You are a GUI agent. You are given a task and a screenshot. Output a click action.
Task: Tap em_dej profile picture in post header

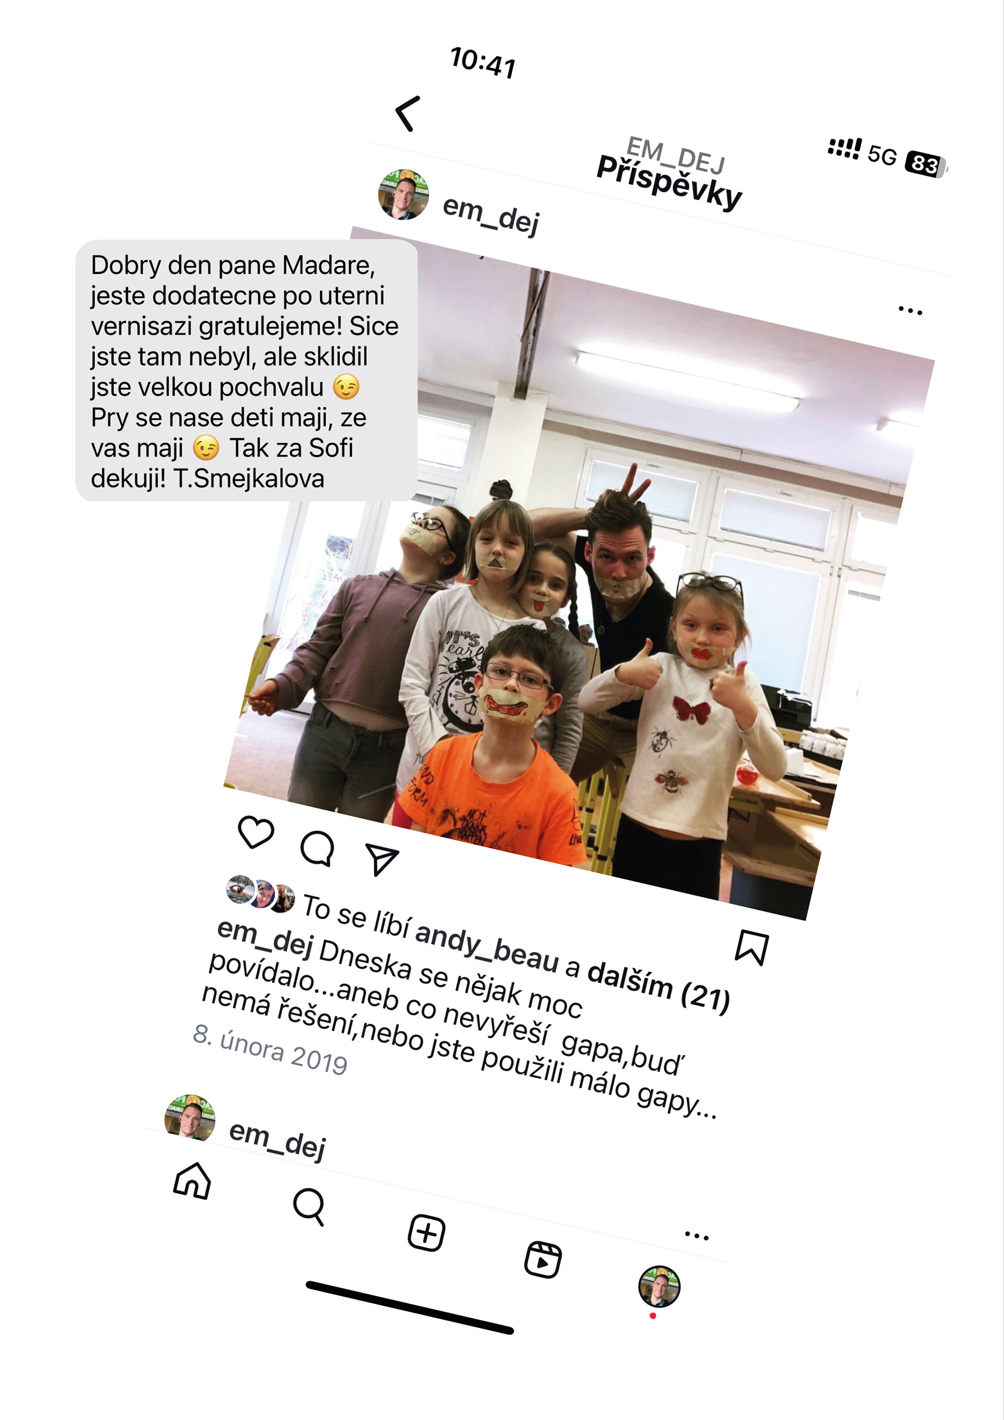[403, 194]
